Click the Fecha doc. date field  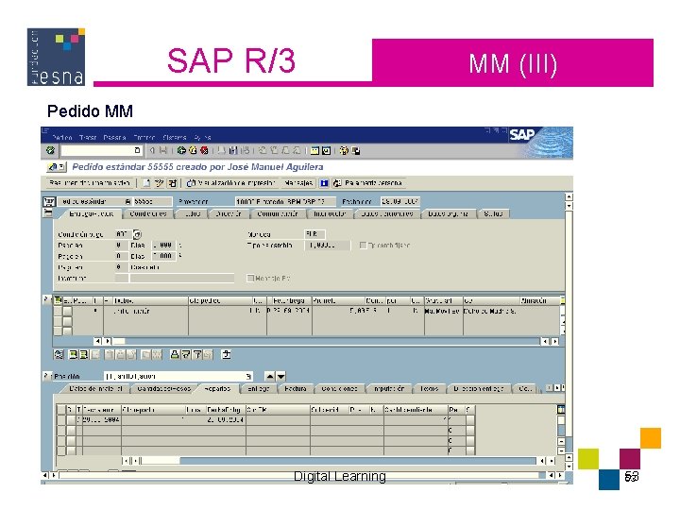point(399,202)
